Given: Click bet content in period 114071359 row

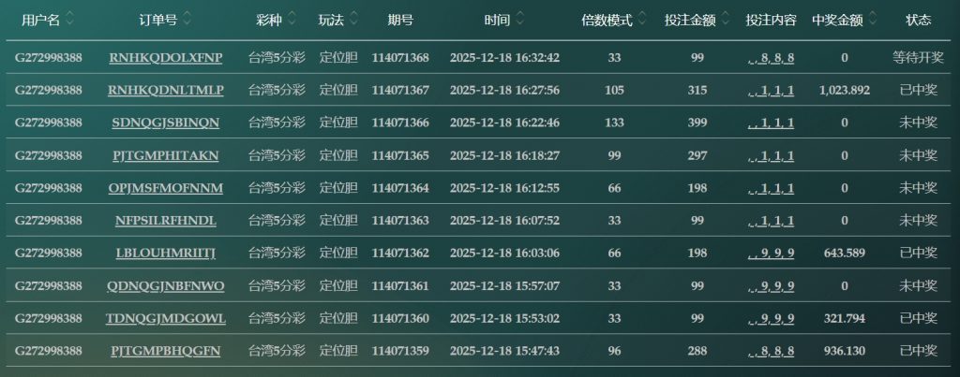Looking at the screenshot, I should pos(772,351).
